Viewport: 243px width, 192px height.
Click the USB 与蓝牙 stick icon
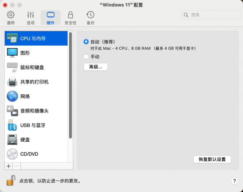[x=12, y=125]
